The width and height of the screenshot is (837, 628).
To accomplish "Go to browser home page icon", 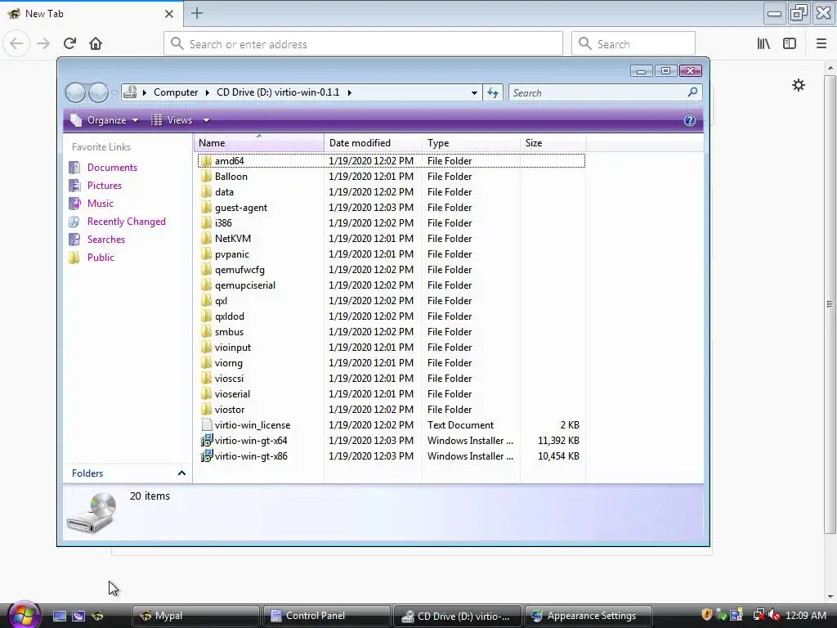I will coord(96,43).
